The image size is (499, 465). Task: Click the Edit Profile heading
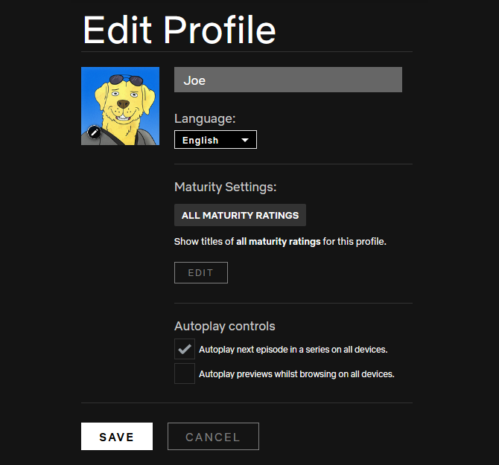point(179,30)
